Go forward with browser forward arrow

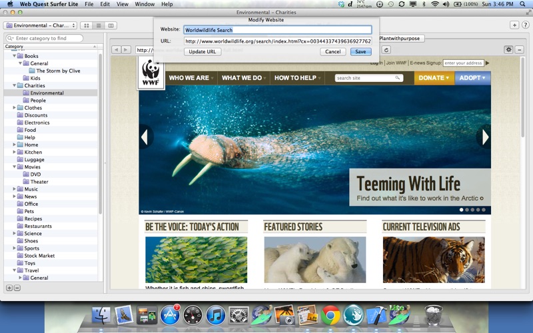click(126, 50)
